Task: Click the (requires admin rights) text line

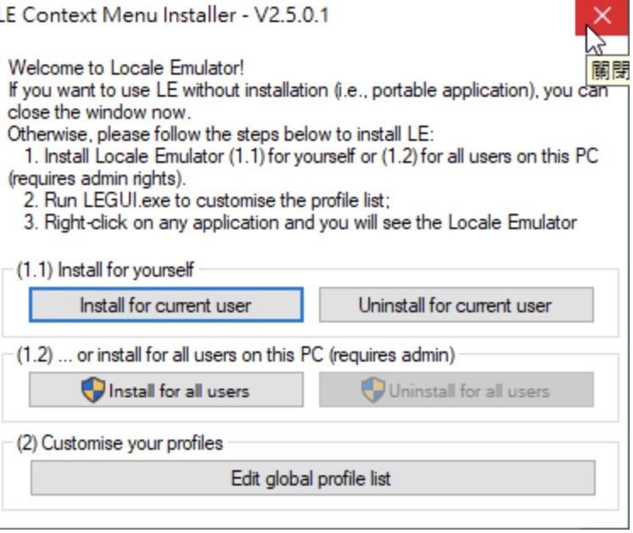Action: [97, 178]
